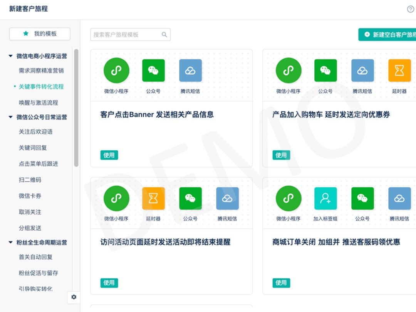Click the sidebar vertical scrollbar
The image size is (416, 312).
(x=76, y=108)
